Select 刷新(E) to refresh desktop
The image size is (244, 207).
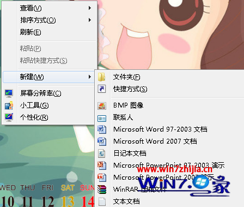point(30,32)
